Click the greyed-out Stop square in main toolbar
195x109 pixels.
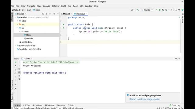click(171, 10)
